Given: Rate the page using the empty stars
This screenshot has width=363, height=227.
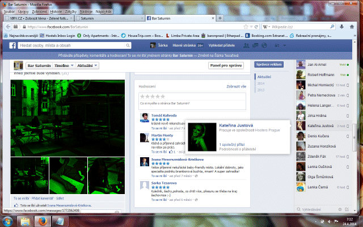Looking at the screenshot, I should (153, 96).
